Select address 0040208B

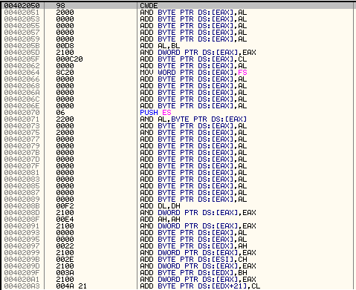tap(22, 206)
